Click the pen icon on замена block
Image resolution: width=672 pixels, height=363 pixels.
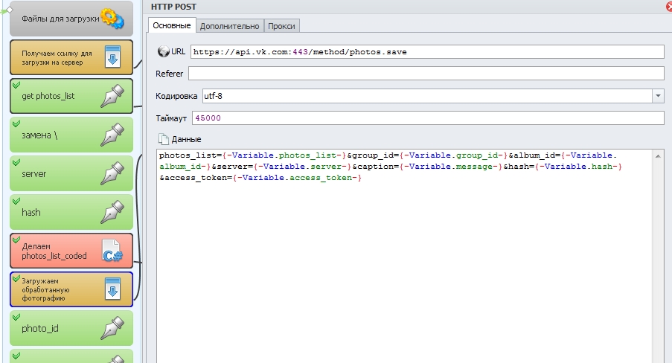pos(112,135)
